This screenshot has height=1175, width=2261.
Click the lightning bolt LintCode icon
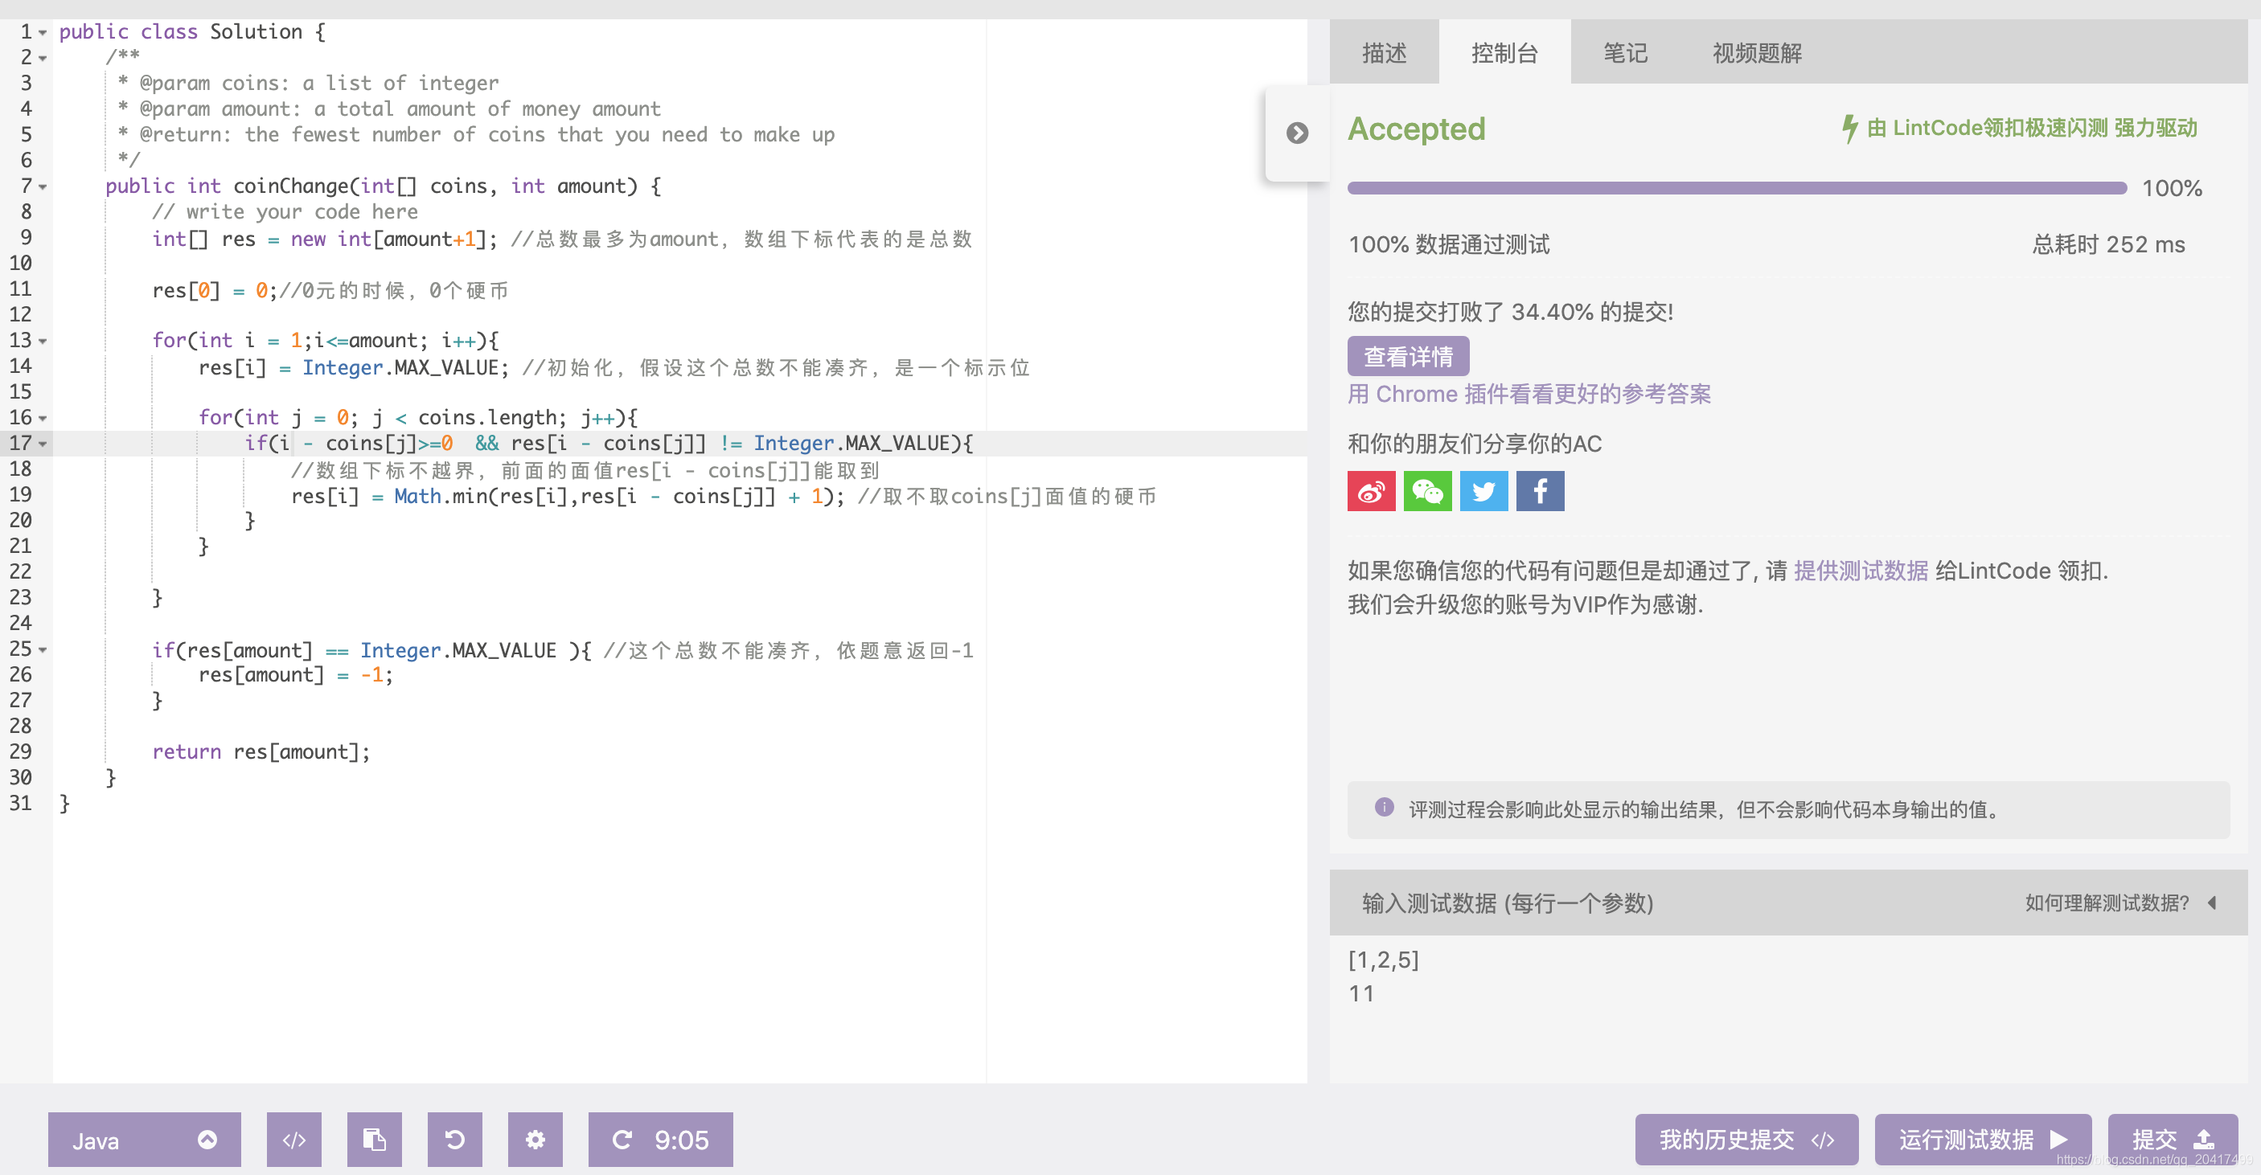pos(1849,128)
